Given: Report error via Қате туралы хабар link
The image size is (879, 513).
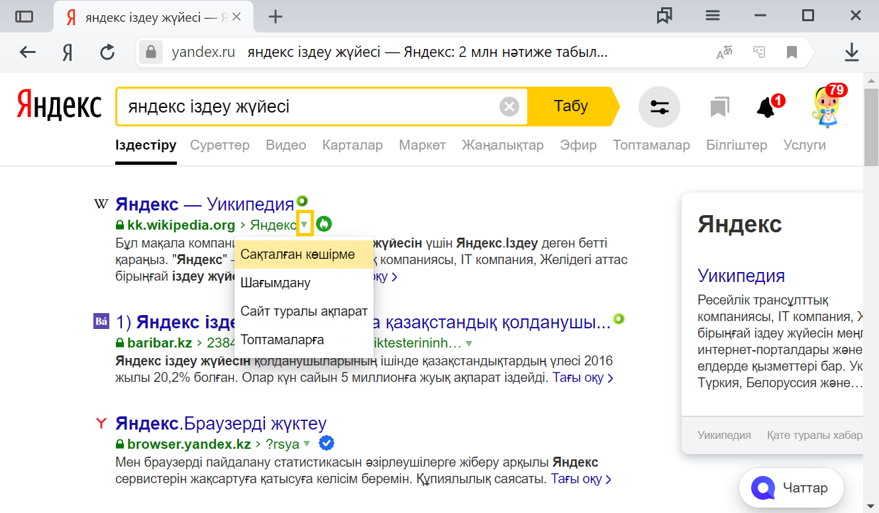Looking at the screenshot, I should (815, 435).
